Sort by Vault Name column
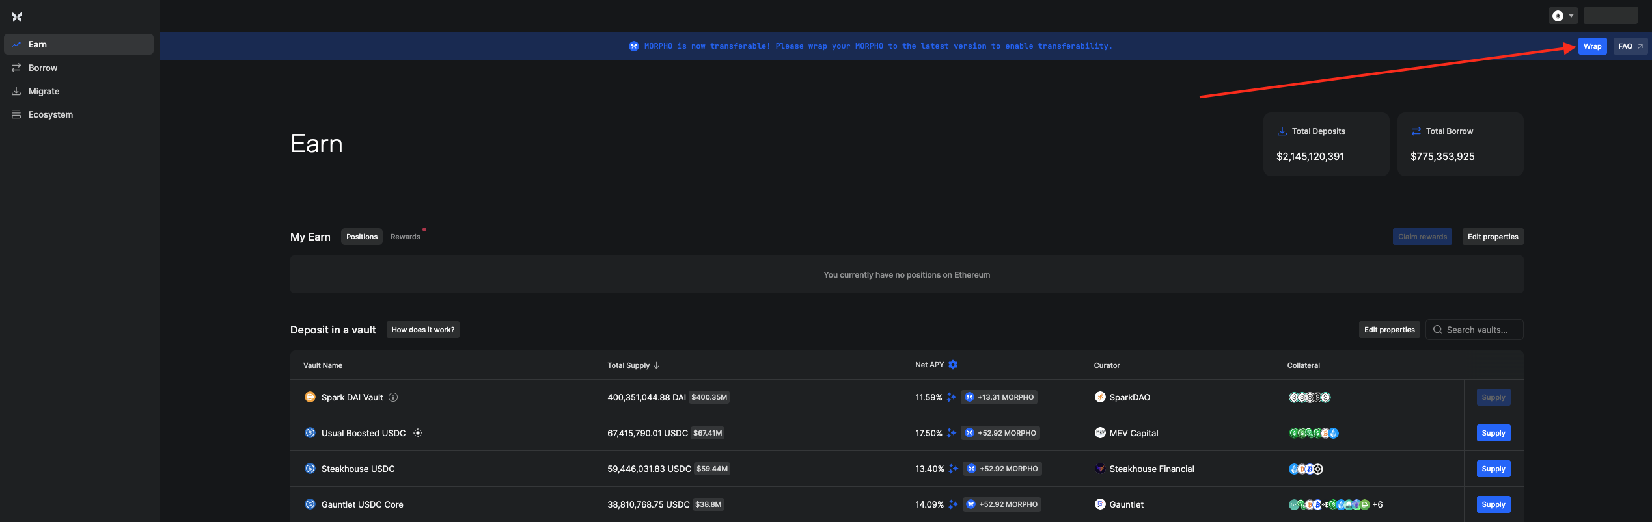 tap(323, 365)
